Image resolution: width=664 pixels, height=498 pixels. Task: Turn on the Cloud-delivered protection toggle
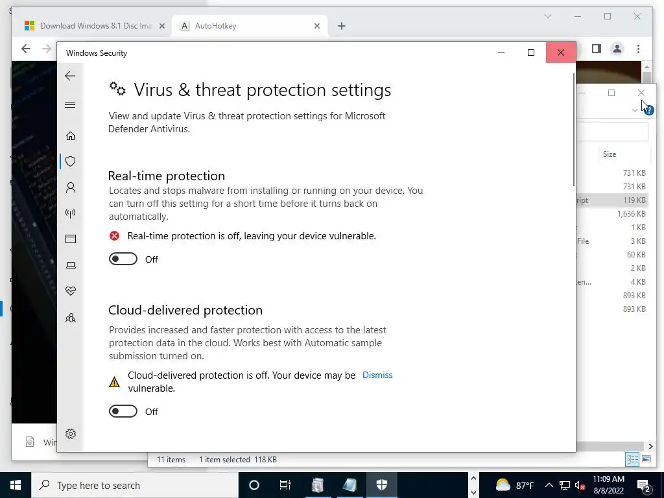123,411
